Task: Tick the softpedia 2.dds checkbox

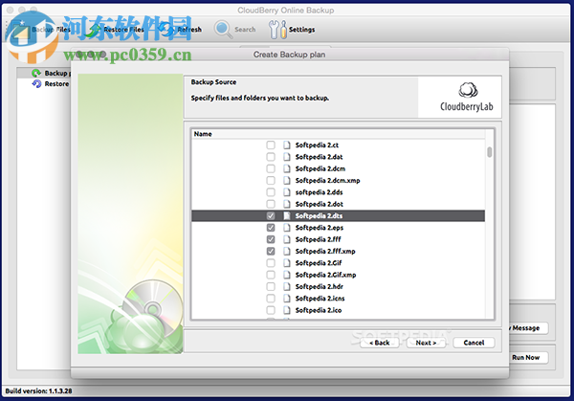Action: coord(271,192)
